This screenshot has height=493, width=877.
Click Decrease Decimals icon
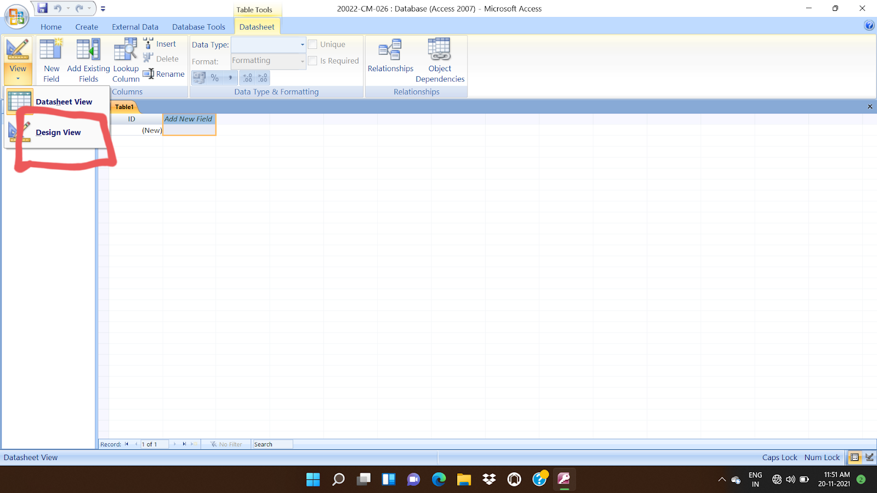(263, 78)
